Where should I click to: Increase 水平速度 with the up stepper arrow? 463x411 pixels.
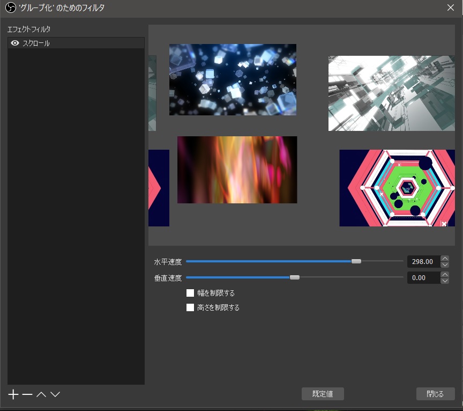[445, 258]
